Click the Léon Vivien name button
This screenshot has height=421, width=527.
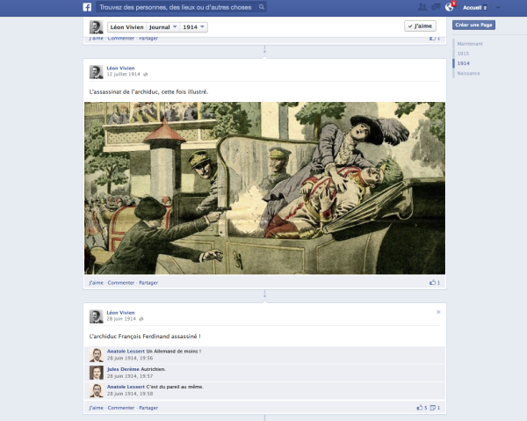click(x=127, y=27)
